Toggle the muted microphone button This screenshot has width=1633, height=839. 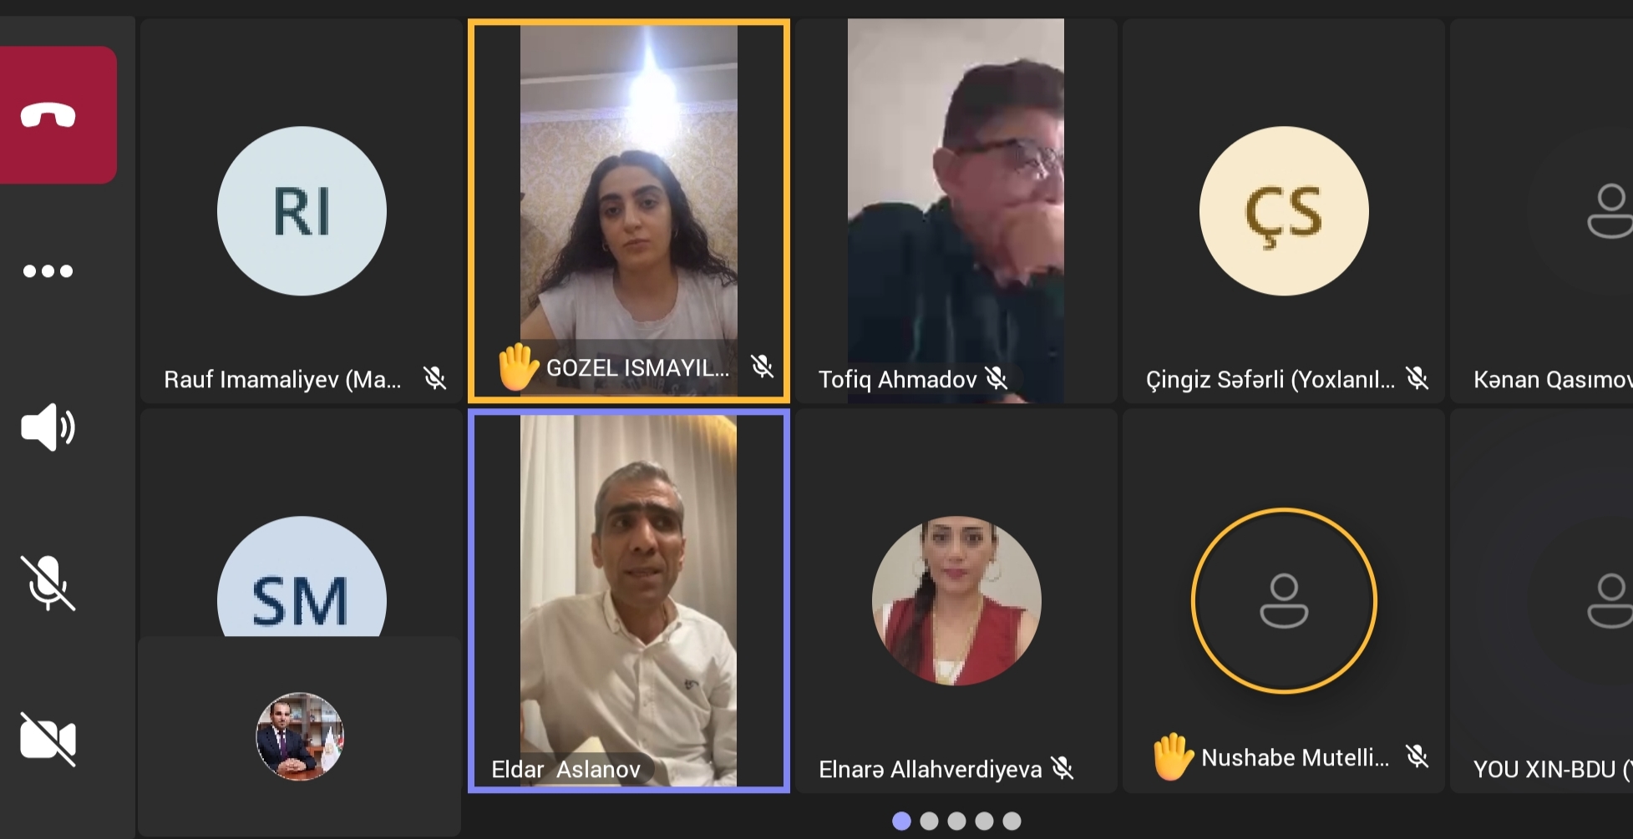pos(48,584)
